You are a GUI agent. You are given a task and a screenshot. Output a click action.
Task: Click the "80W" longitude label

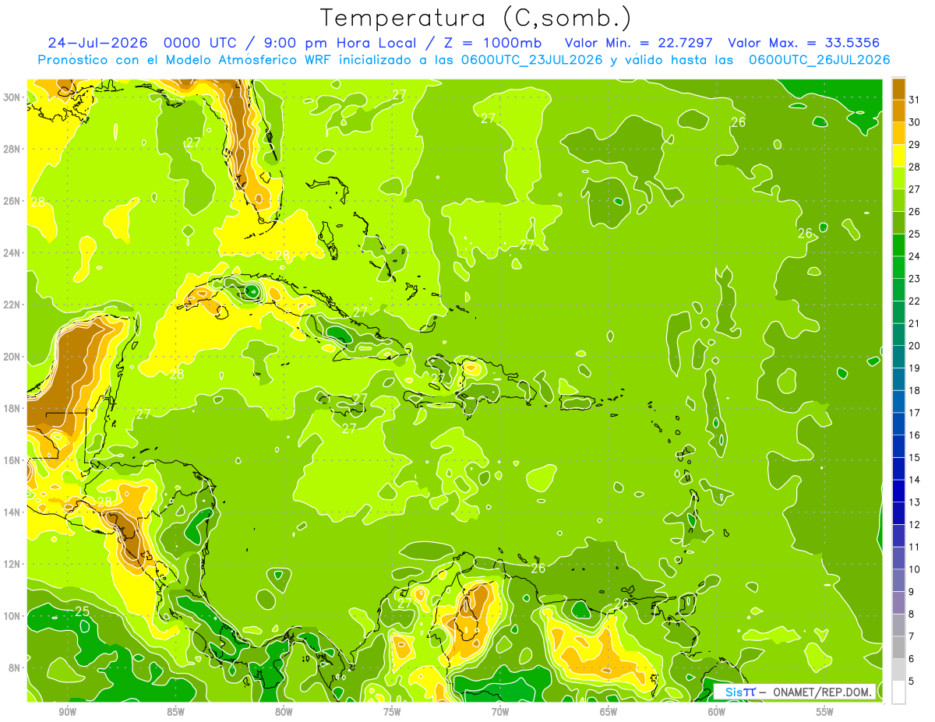(284, 712)
